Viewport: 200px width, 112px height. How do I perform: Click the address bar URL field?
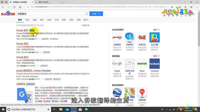(x=97, y=7)
